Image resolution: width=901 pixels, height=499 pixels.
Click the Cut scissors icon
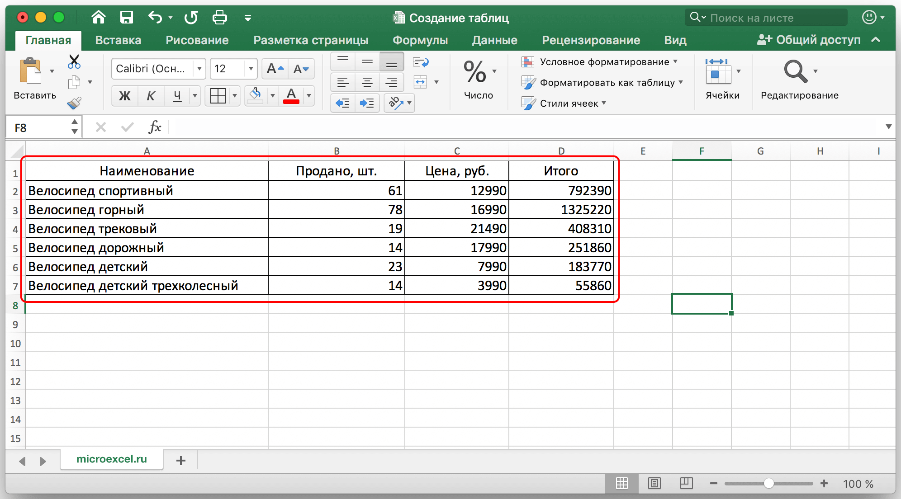[x=74, y=61]
